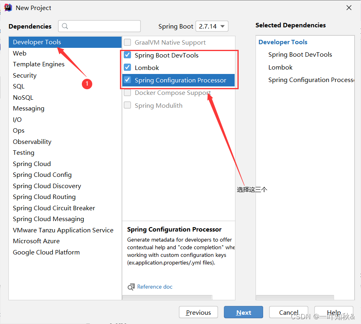Select Template Engines category
This screenshot has height=324, width=361.
[65, 64]
